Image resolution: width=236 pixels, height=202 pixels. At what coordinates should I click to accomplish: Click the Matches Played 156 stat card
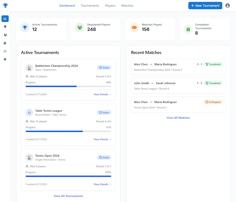coord(150,29)
